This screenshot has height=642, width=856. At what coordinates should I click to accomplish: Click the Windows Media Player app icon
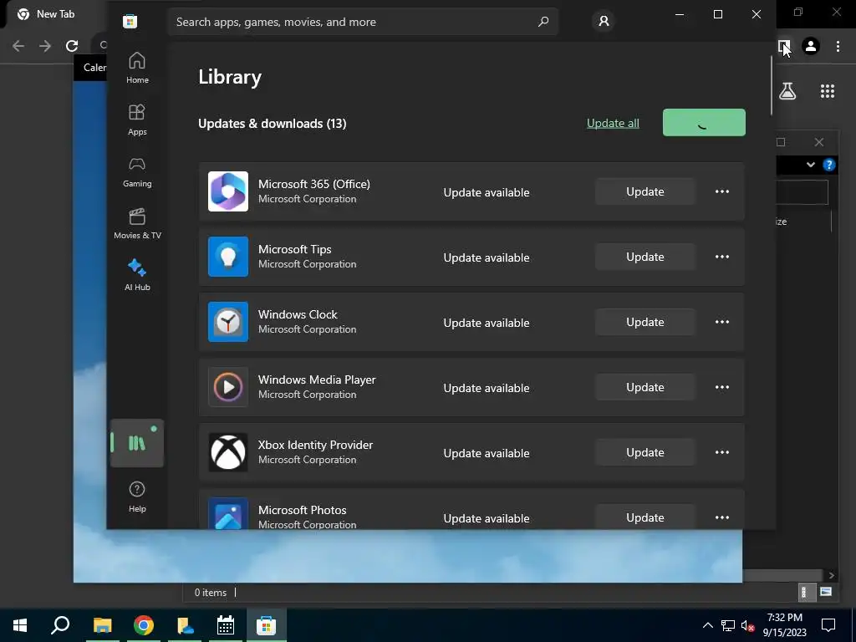228,387
